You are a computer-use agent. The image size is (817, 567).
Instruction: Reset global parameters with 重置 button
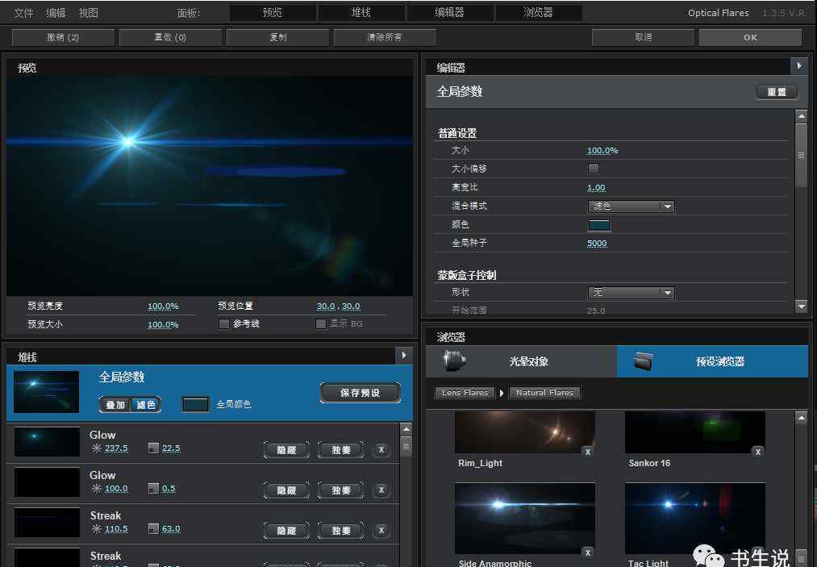777,92
